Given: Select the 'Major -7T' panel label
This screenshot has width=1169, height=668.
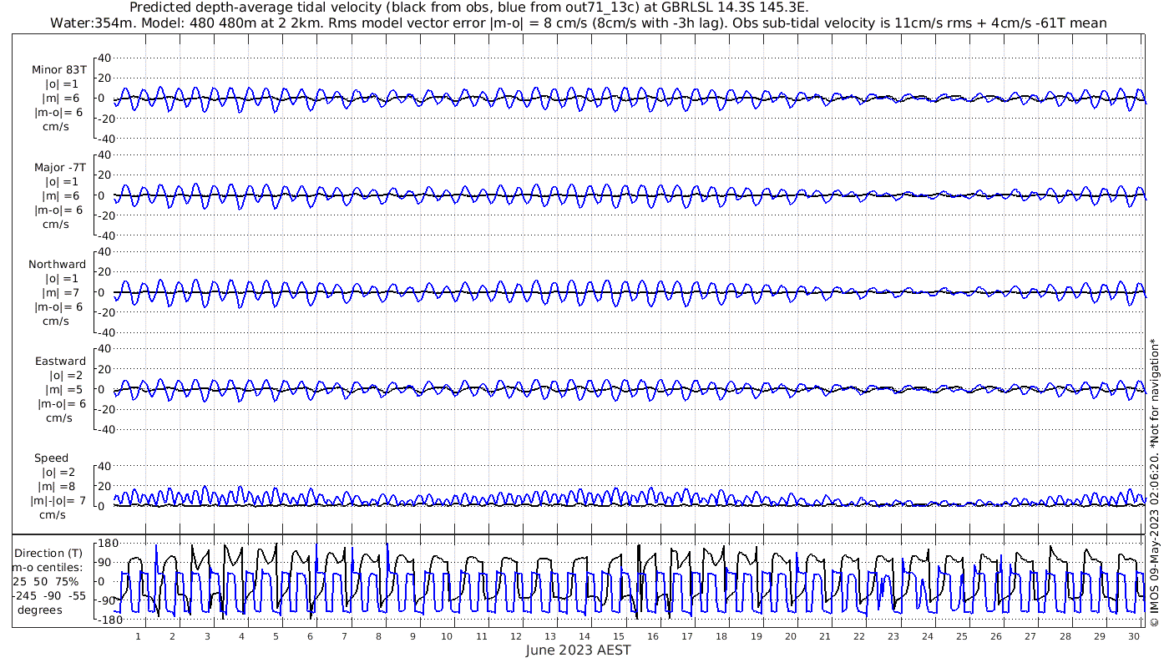Looking at the screenshot, I should tap(58, 167).
